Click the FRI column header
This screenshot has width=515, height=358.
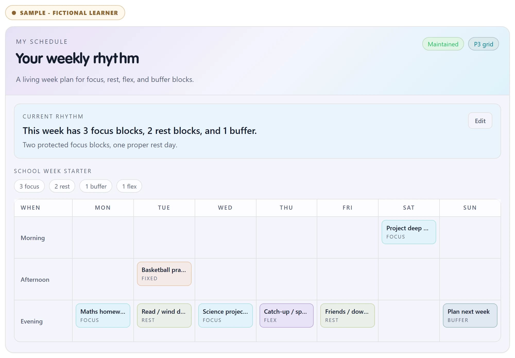[347, 208]
